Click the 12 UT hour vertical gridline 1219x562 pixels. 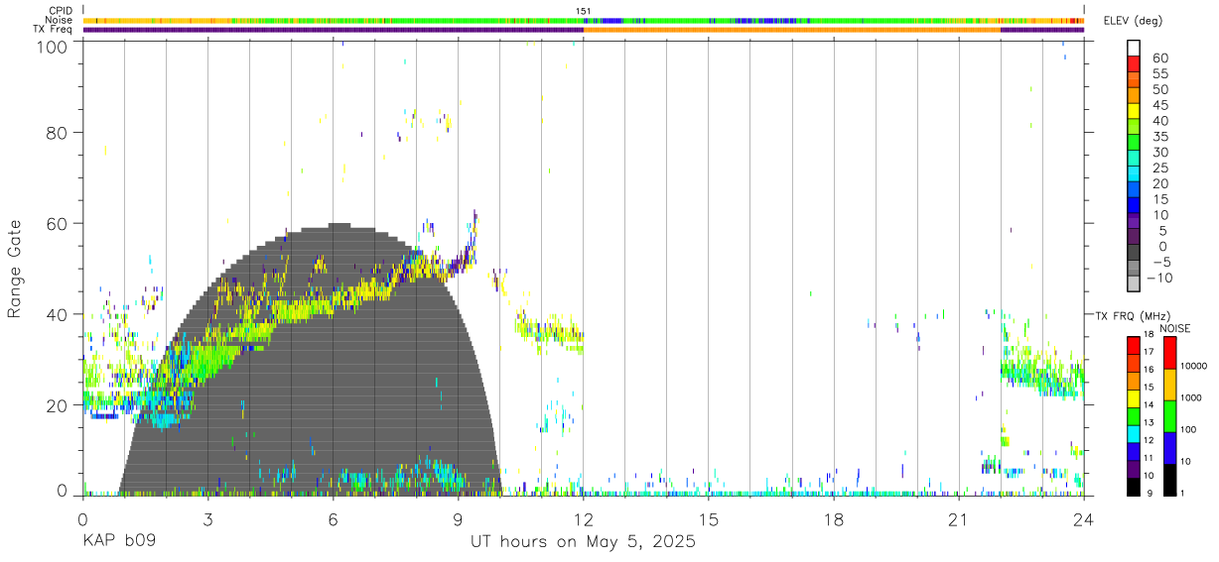[583, 268]
